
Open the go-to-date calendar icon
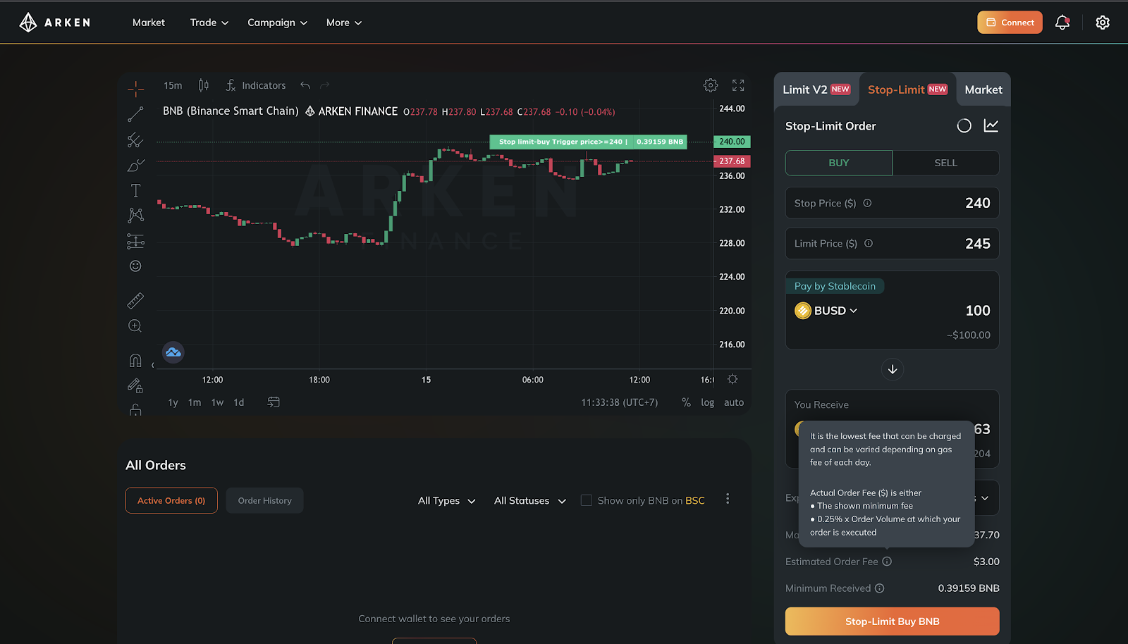point(274,402)
